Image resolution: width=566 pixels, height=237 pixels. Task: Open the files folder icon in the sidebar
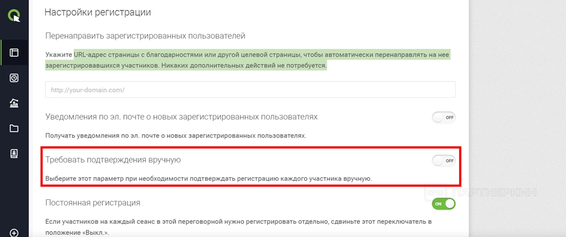click(x=14, y=128)
